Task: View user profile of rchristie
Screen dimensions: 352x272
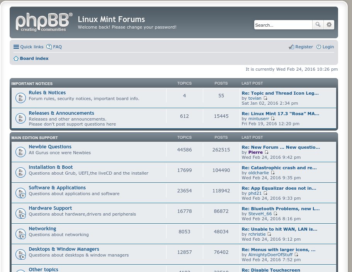Action: (257, 234)
